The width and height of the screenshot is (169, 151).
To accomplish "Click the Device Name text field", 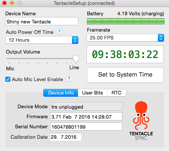I will (42, 21).
